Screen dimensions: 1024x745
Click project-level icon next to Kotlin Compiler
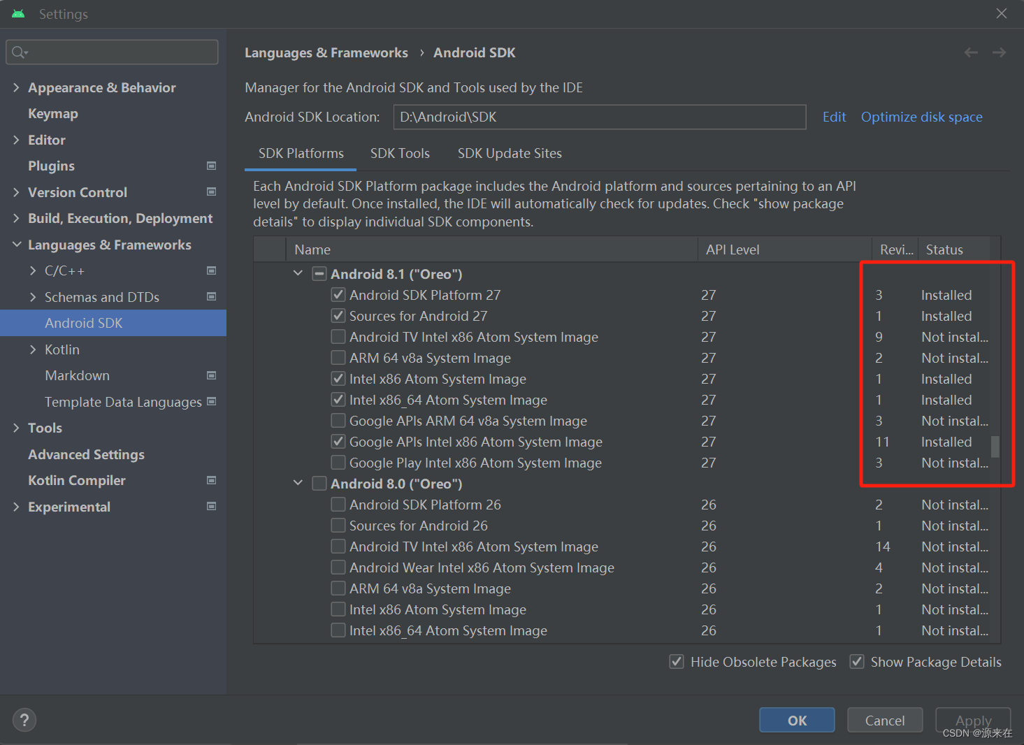pyautogui.click(x=212, y=480)
